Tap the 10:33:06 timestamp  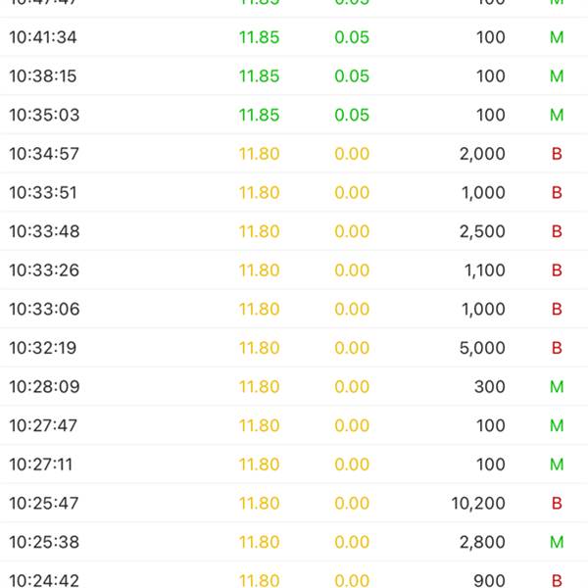coord(43,309)
